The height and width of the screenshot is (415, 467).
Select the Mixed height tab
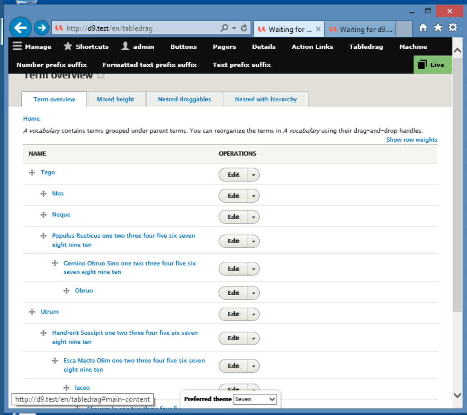(x=116, y=99)
